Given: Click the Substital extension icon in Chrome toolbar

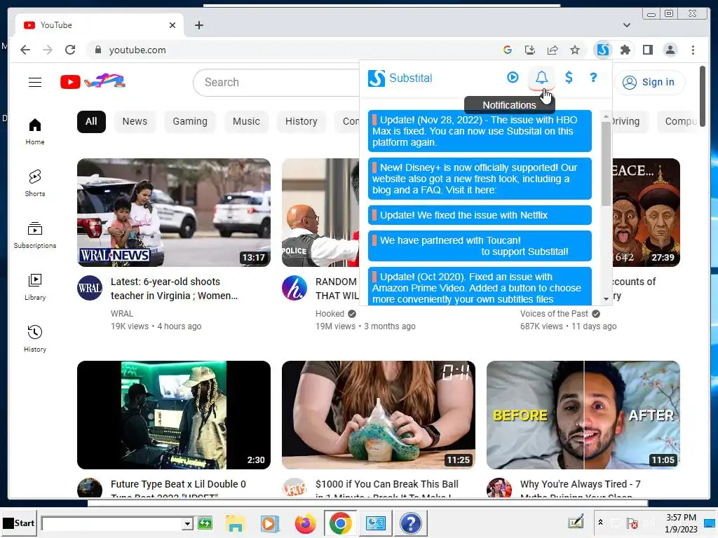Looking at the screenshot, I should click(x=602, y=50).
